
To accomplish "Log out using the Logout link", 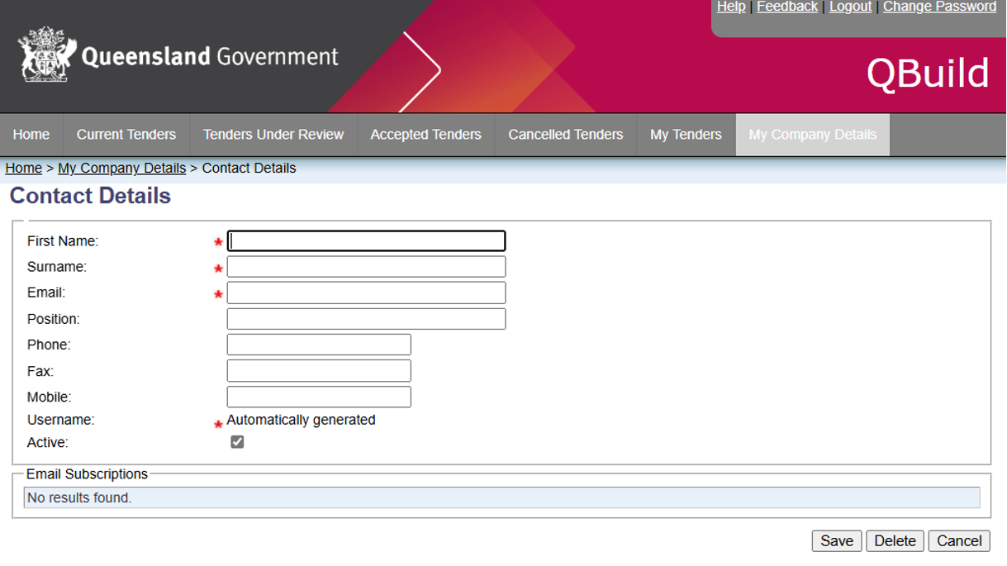I will [x=850, y=7].
